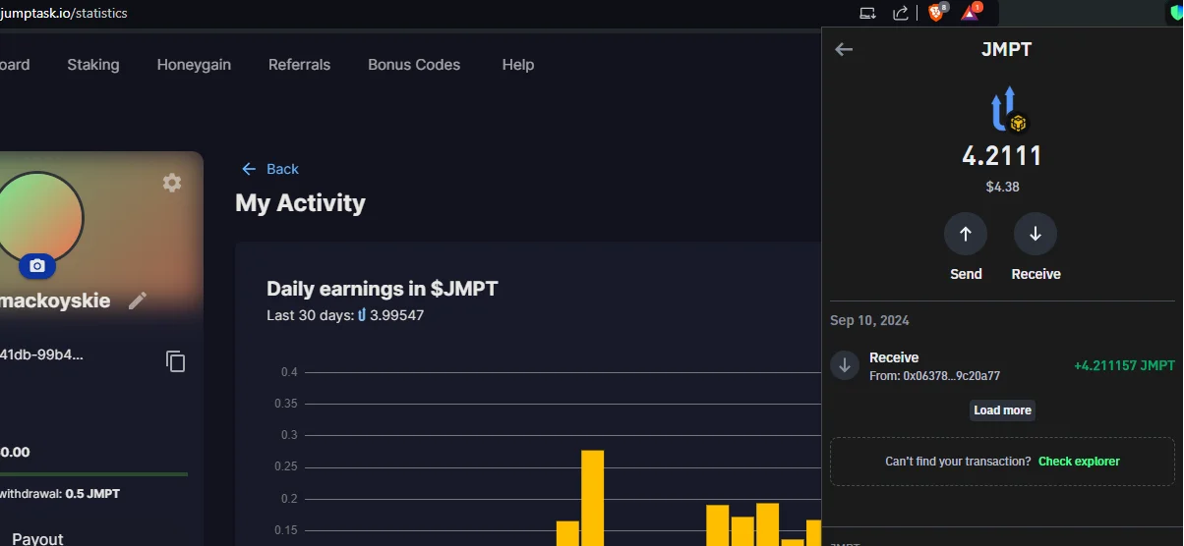The width and height of the screenshot is (1184, 546).
Task: Click the back arrow in JMPT wallet panel
Action: coord(844,49)
